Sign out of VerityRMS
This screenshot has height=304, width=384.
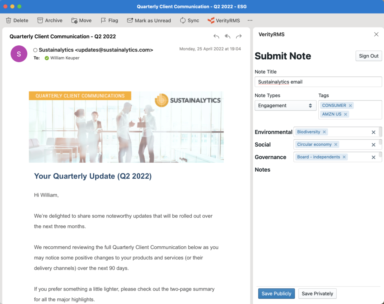tap(369, 56)
